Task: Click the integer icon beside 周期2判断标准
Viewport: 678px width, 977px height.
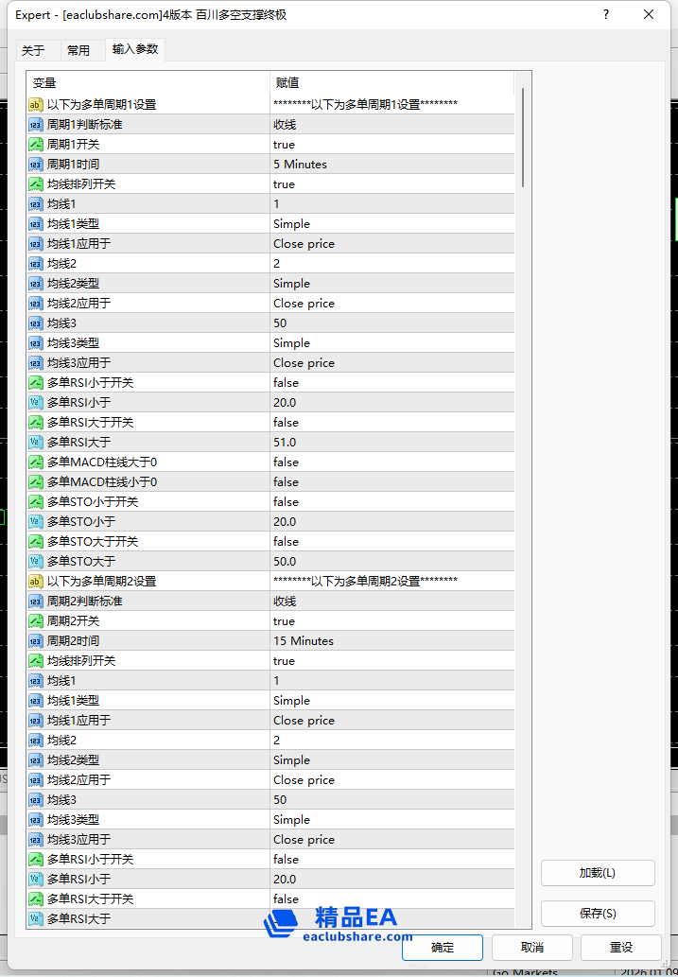Action: [x=36, y=602]
